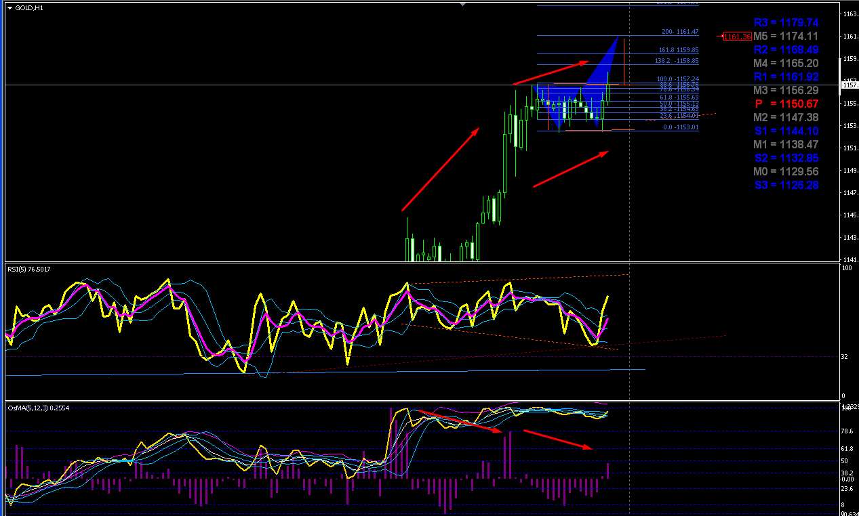Viewport: 859px width, 516px height.
Task: Select the S1 = 1144.10 support level
Action: coord(786,131)
